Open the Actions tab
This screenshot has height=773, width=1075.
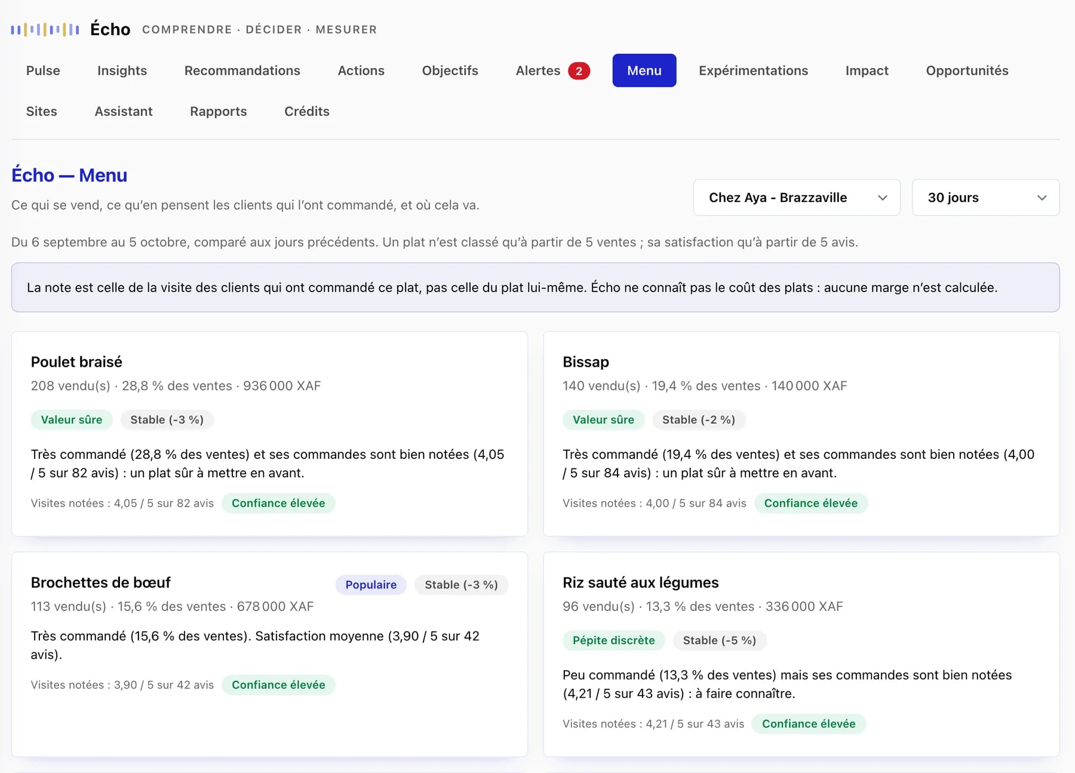click(x=361, y=70)
